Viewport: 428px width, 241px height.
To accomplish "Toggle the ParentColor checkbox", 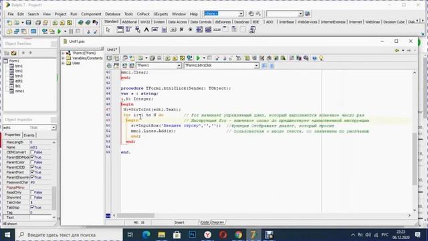I will coord(32,162).
